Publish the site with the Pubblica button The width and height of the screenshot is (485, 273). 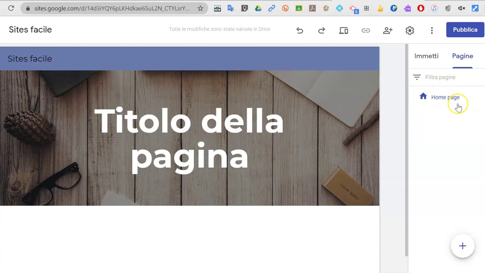465,30
